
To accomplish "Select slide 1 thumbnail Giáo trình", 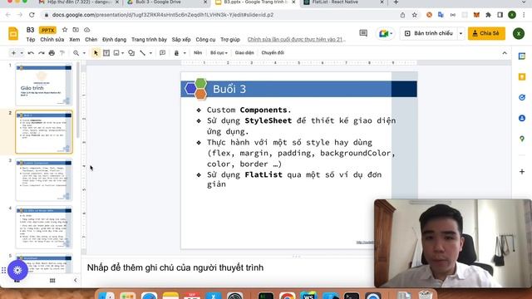I will tap(44, 85).
